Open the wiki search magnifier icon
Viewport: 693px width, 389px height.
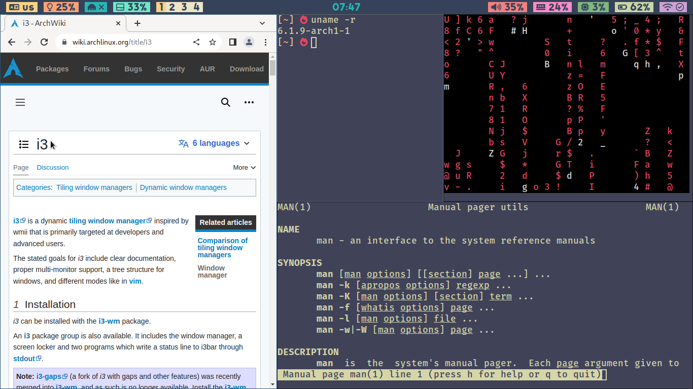tap(226, 102)
